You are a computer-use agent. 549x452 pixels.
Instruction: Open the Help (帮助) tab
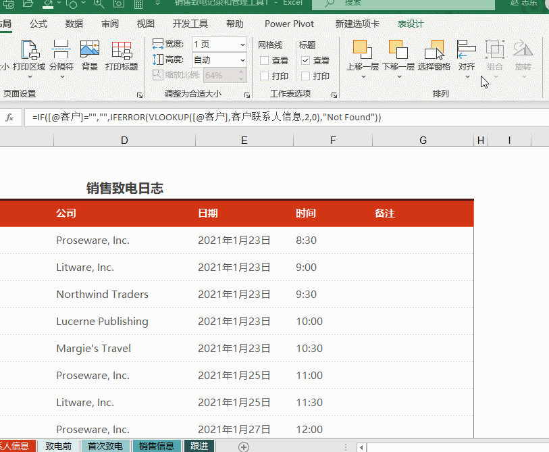(234, 24)
